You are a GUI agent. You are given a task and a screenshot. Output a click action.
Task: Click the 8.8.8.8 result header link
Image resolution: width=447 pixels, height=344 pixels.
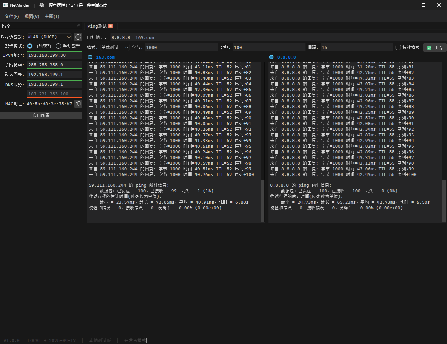[x=286, y=57]
